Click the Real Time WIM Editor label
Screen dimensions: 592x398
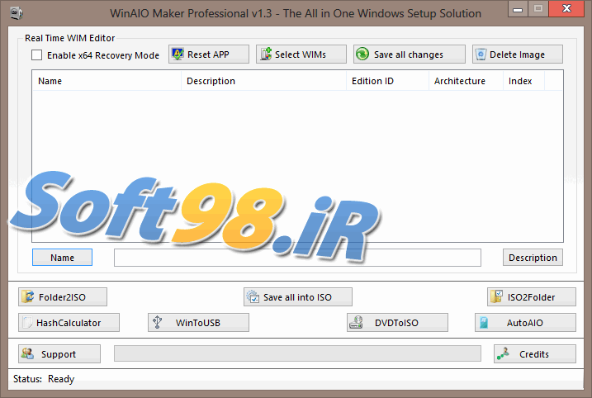tap(70, 38)
